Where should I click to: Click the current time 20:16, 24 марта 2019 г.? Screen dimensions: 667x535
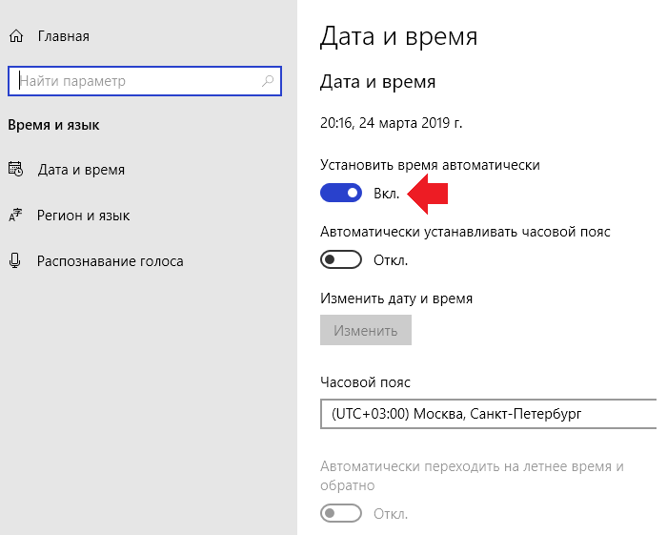[x=391, y=123]
